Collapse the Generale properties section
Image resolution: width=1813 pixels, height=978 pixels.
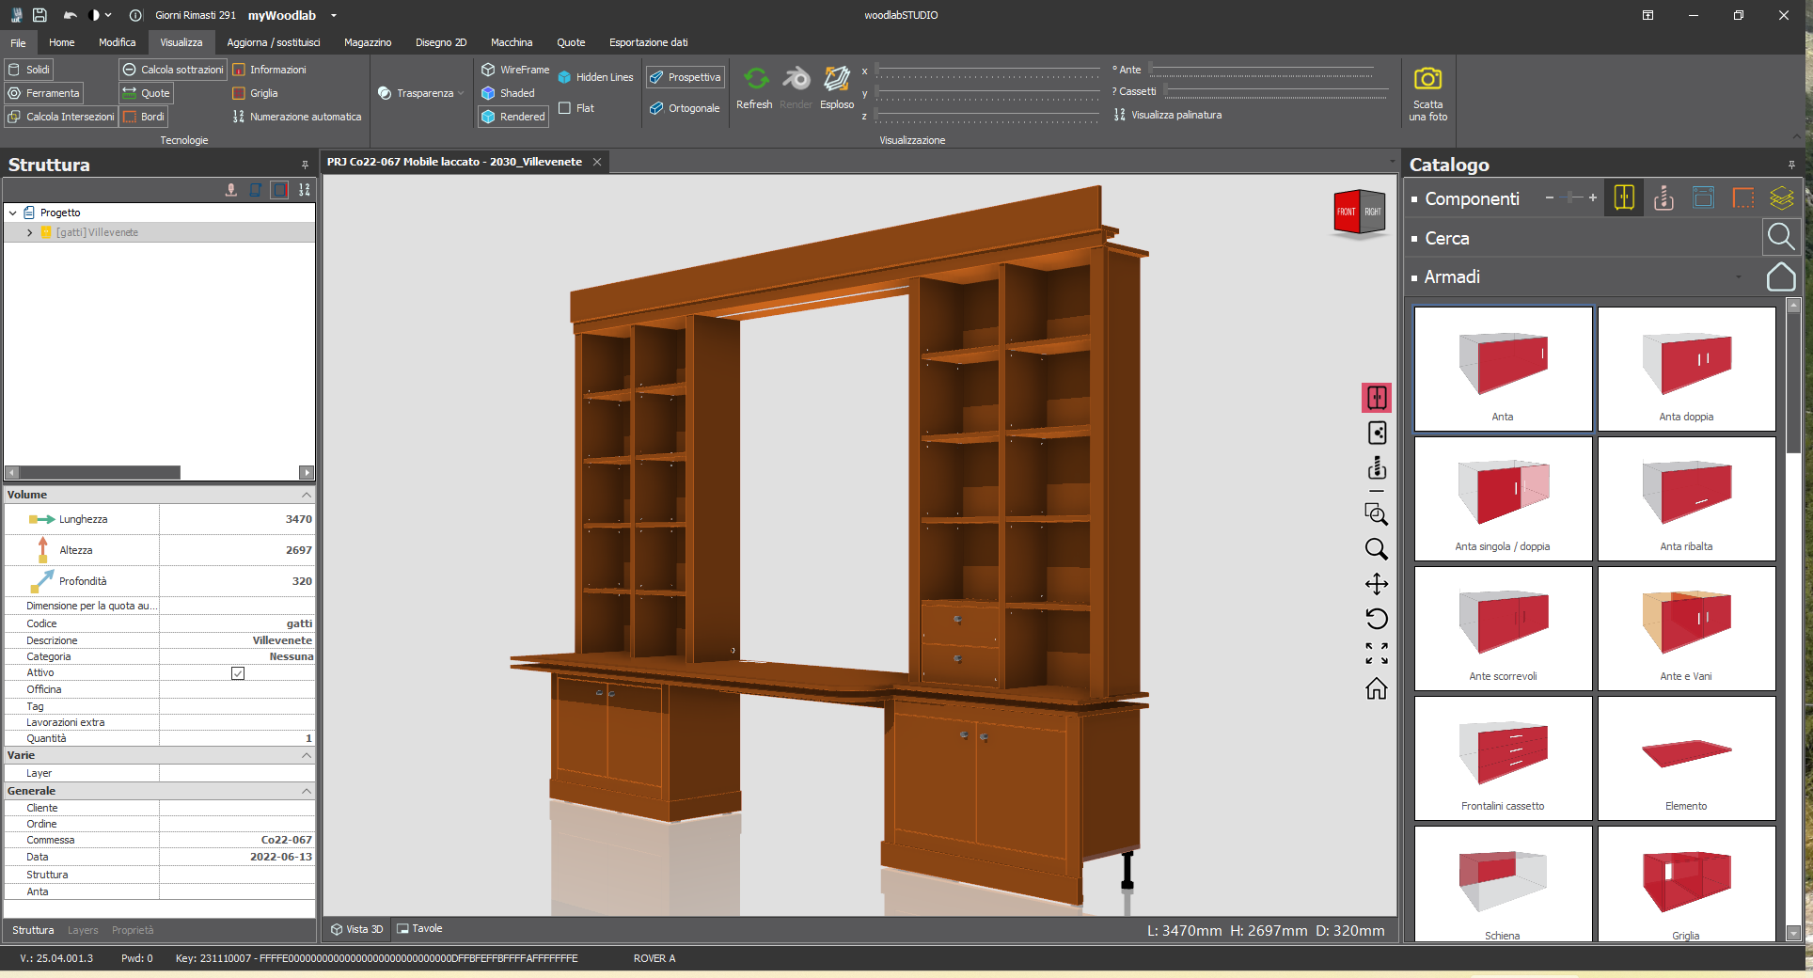coord(306,791)
